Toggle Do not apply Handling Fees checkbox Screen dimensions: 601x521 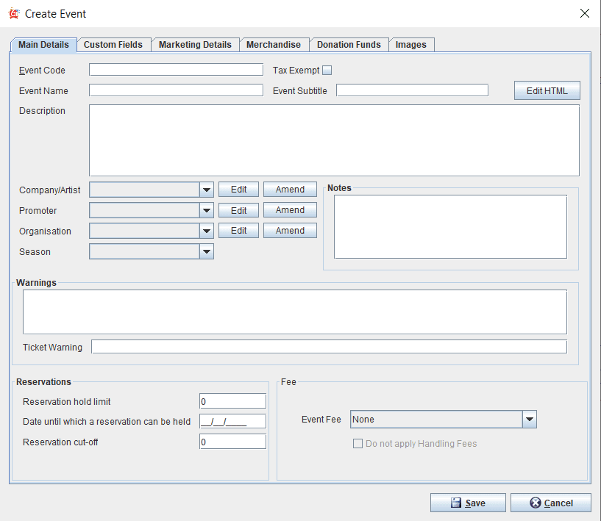tap(358, 444)
